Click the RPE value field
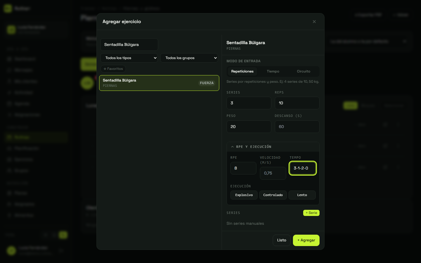The width and height of the screenshot is (421, 263). coord(243,168)
